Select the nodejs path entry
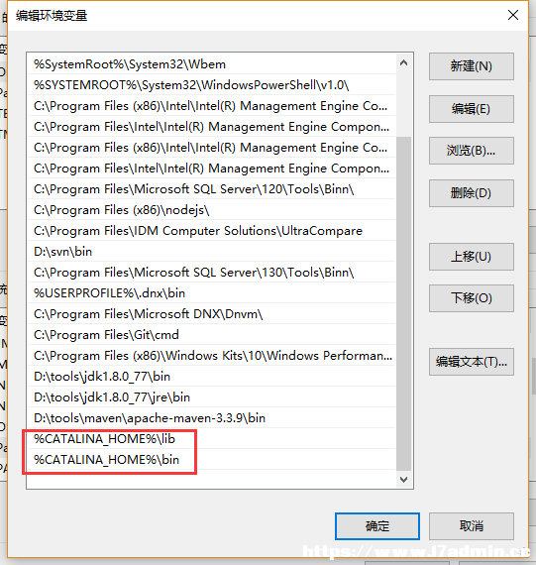 pyautogui.click(x=211, y=210)
